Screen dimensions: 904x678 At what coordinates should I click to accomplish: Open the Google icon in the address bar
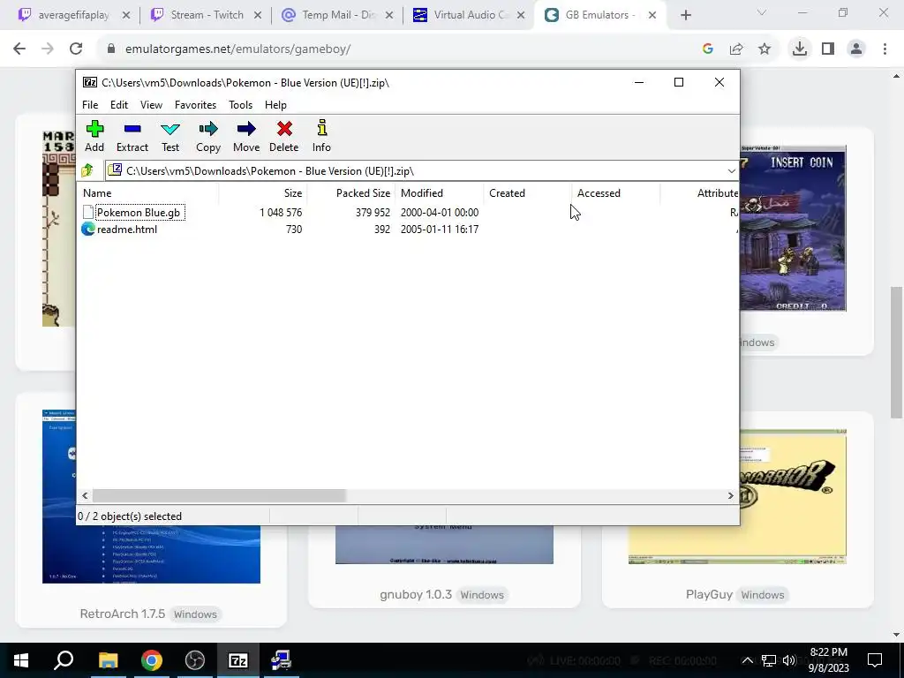708,49
